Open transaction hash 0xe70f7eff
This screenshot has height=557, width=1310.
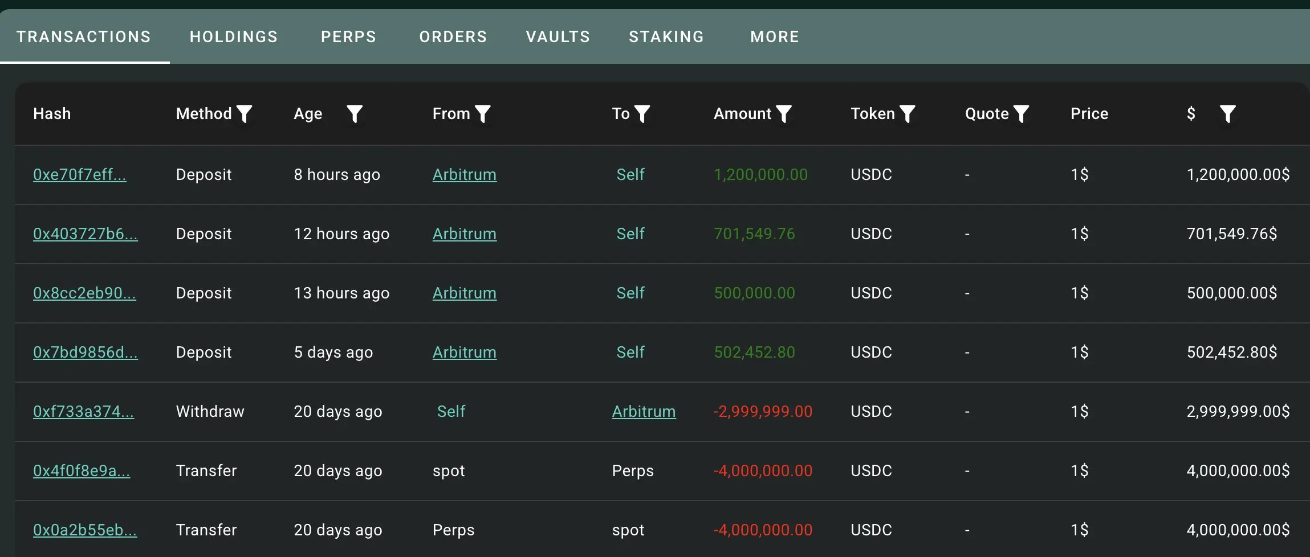tap(80, 175)
